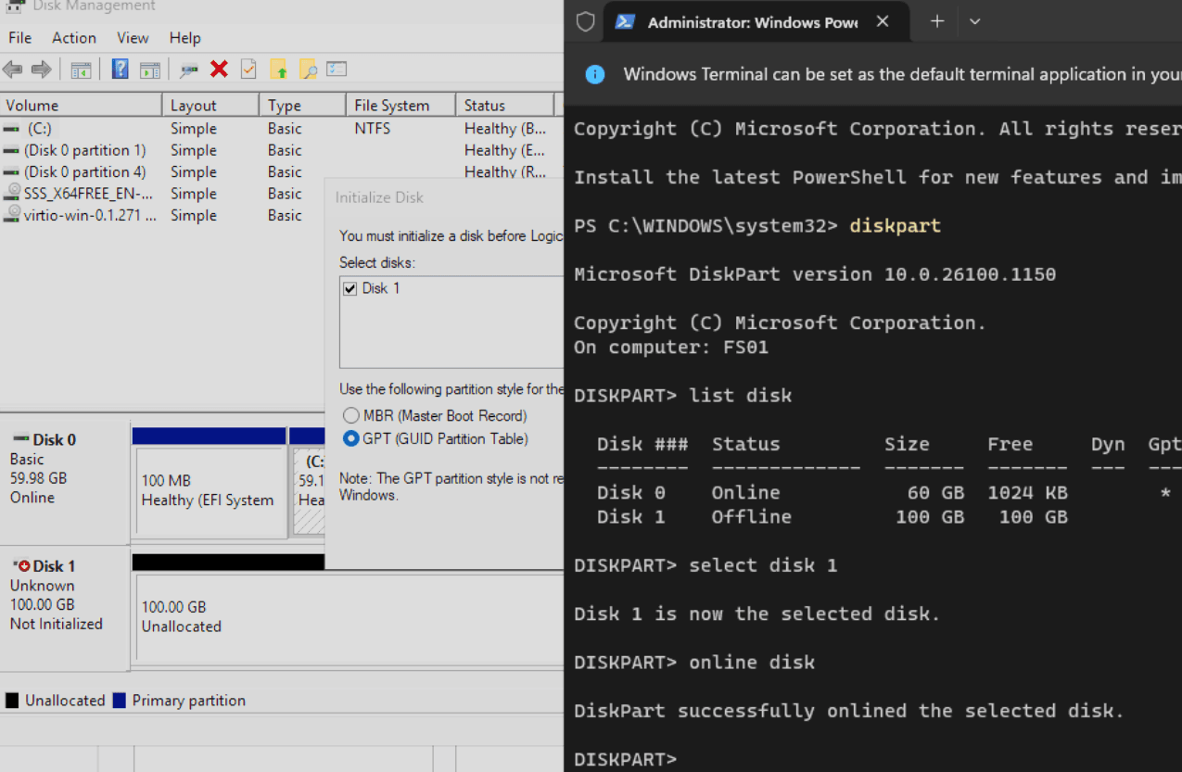Click the Disk 0 label panel
This screenshot has height=772, width=1182.
tap(65, 480)
